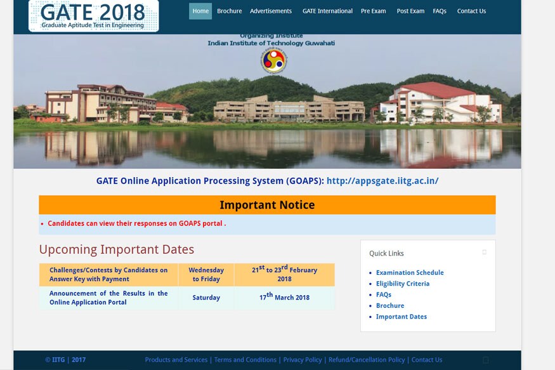555x370 pixels.
Task: Expand the Pre Exam menu
Action: click(373, 11)
